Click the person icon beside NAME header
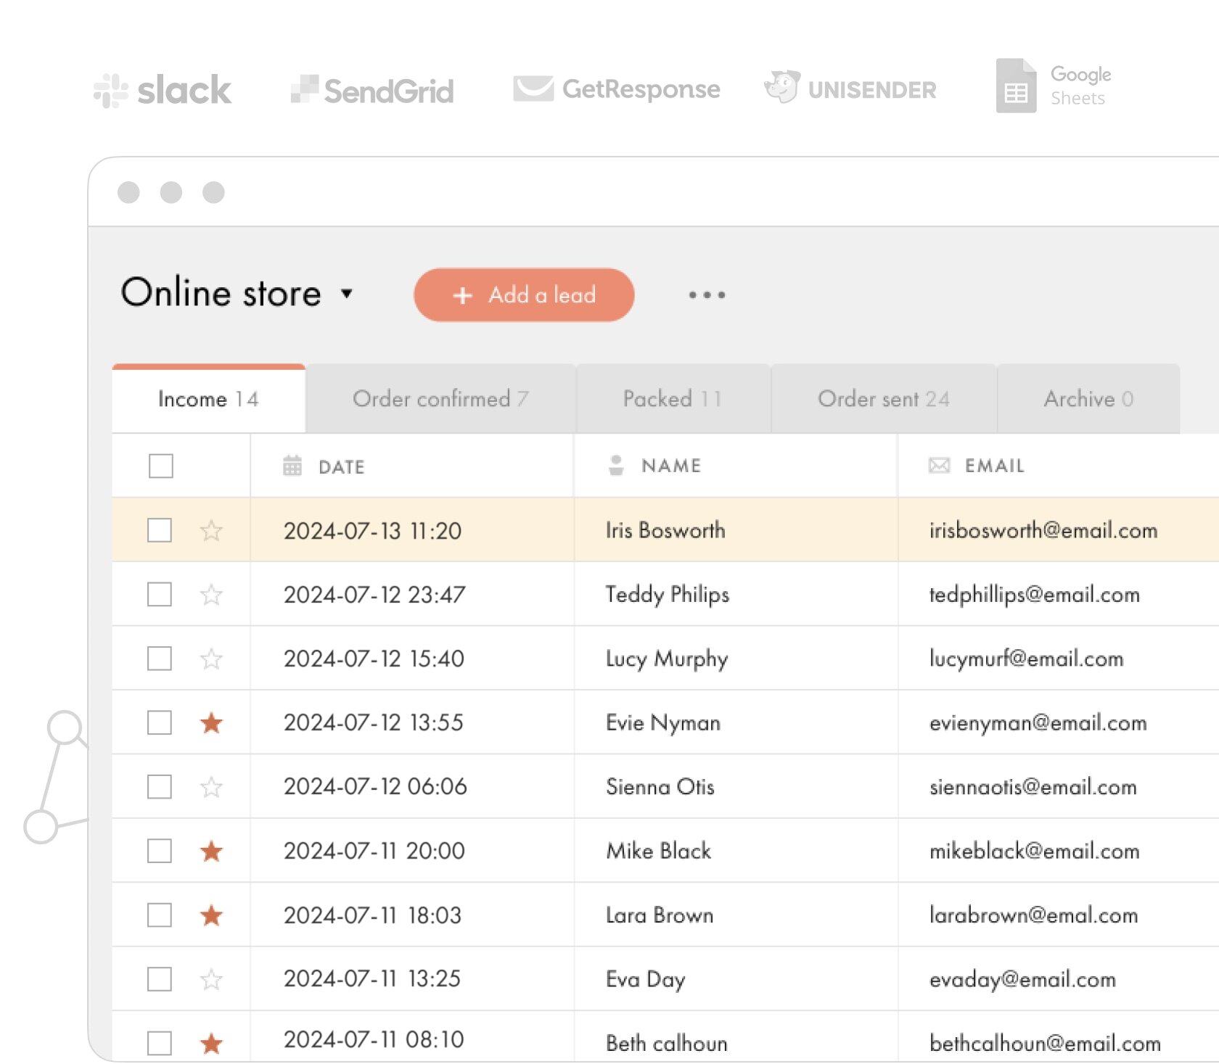This screenshot has height=1064, width=1219. [x=617, y=465]
